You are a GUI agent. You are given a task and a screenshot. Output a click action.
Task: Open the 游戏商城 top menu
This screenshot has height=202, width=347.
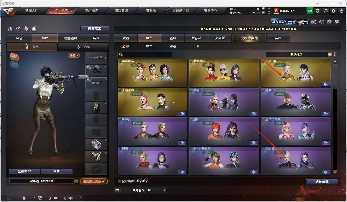click(121, 11)
